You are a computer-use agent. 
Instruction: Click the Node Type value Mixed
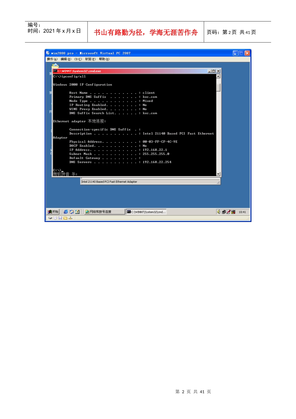[x=148, y=101]
